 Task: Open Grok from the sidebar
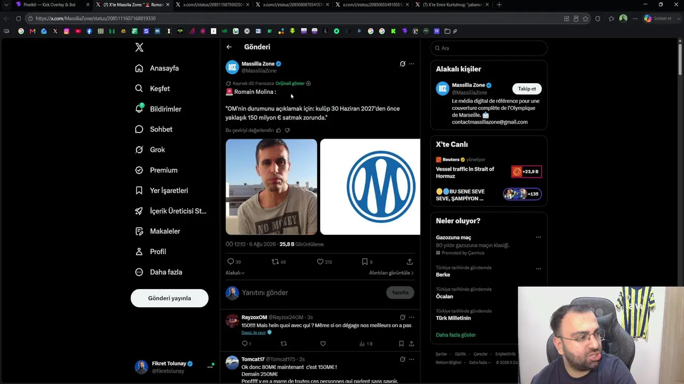pos(150,150)
